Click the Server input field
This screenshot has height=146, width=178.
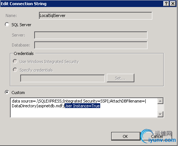point(91,35)
